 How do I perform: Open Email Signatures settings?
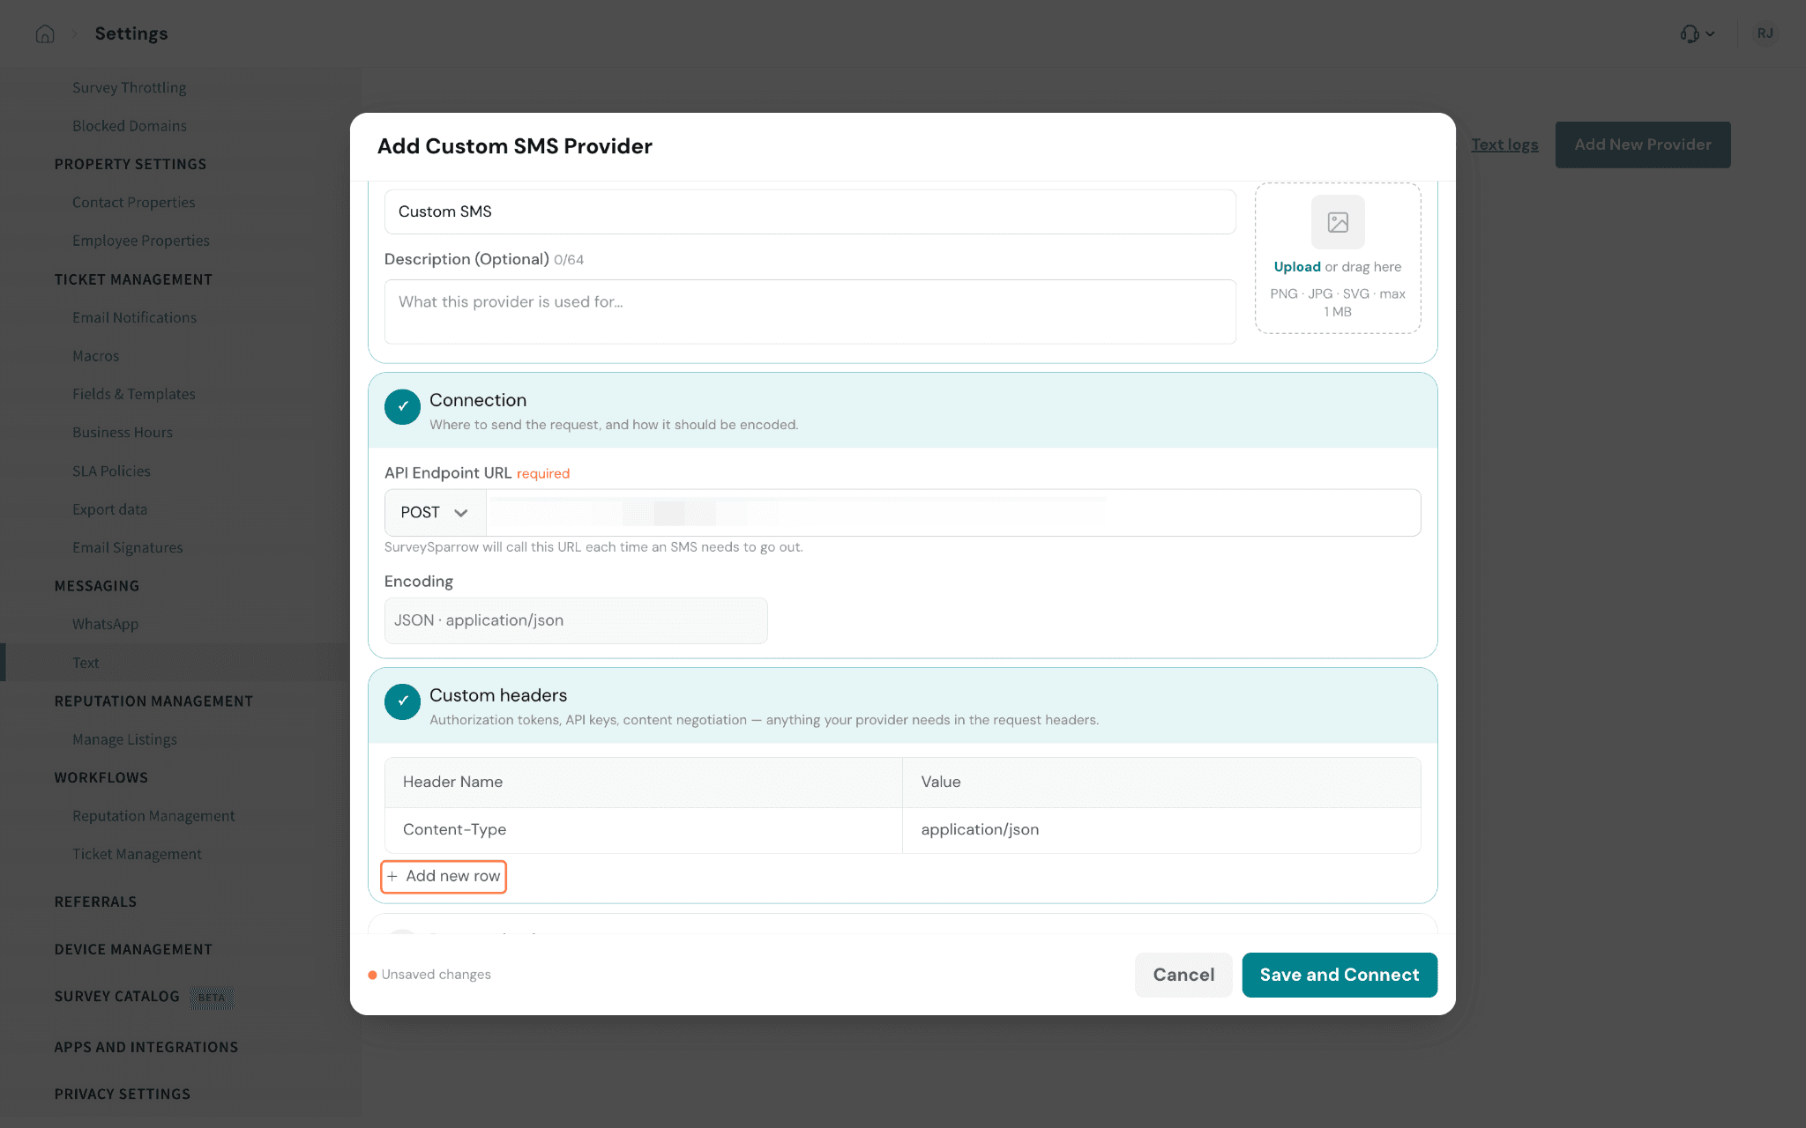pos(128,547)
